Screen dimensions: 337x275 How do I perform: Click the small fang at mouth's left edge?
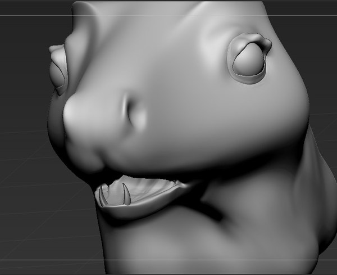click(103, 195)
